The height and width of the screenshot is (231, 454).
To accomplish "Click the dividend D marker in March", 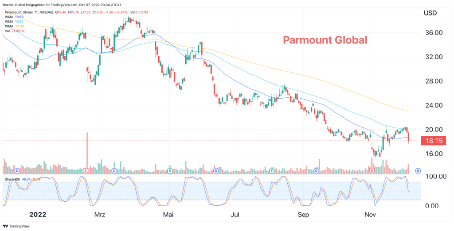I will click(x=114, y=171).
